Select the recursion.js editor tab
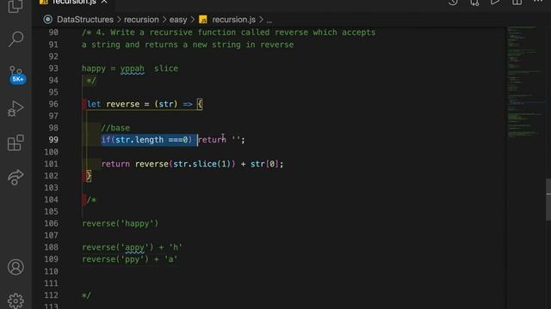 (74, 2)
